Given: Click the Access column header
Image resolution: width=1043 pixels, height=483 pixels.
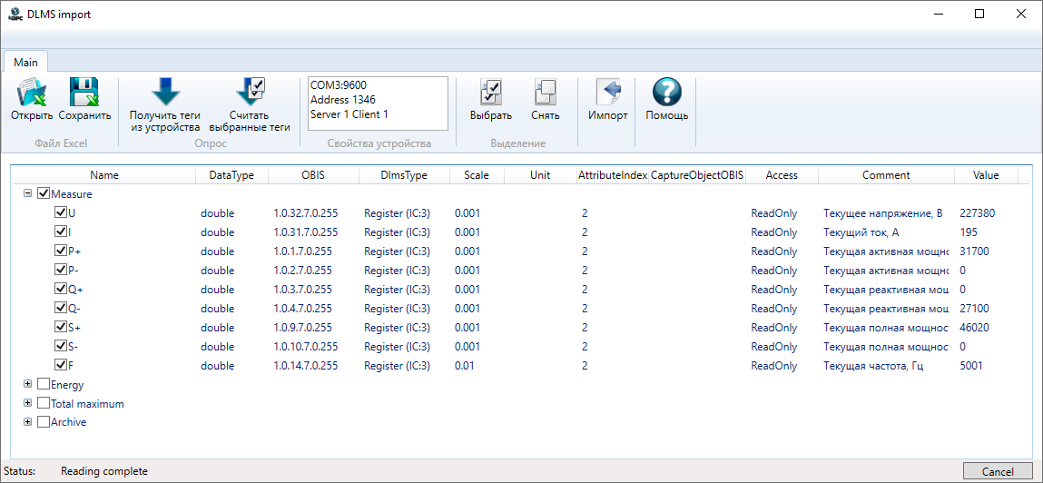Looking at the screenshot, I should tap(782, 175).
